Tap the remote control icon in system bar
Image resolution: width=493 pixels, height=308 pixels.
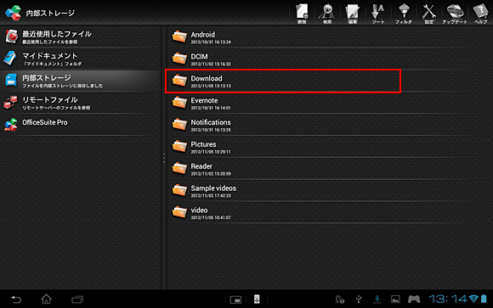(x=257, y=300)
